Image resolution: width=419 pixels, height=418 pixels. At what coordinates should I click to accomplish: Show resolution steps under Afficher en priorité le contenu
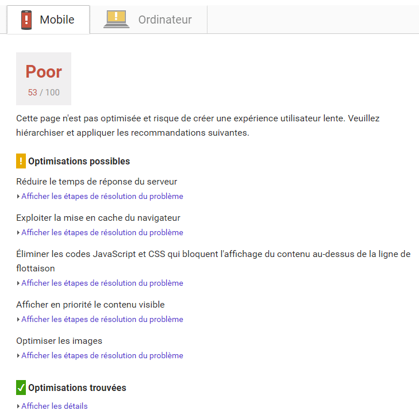[x=102, y=319]
